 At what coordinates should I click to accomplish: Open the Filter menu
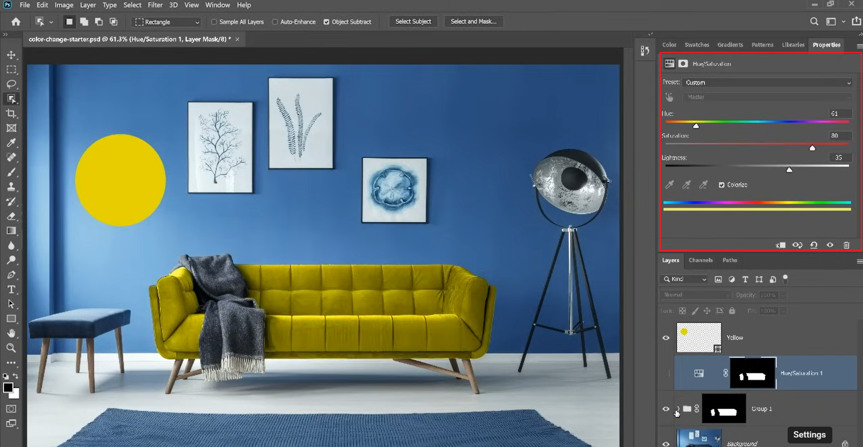coord(155,5)
